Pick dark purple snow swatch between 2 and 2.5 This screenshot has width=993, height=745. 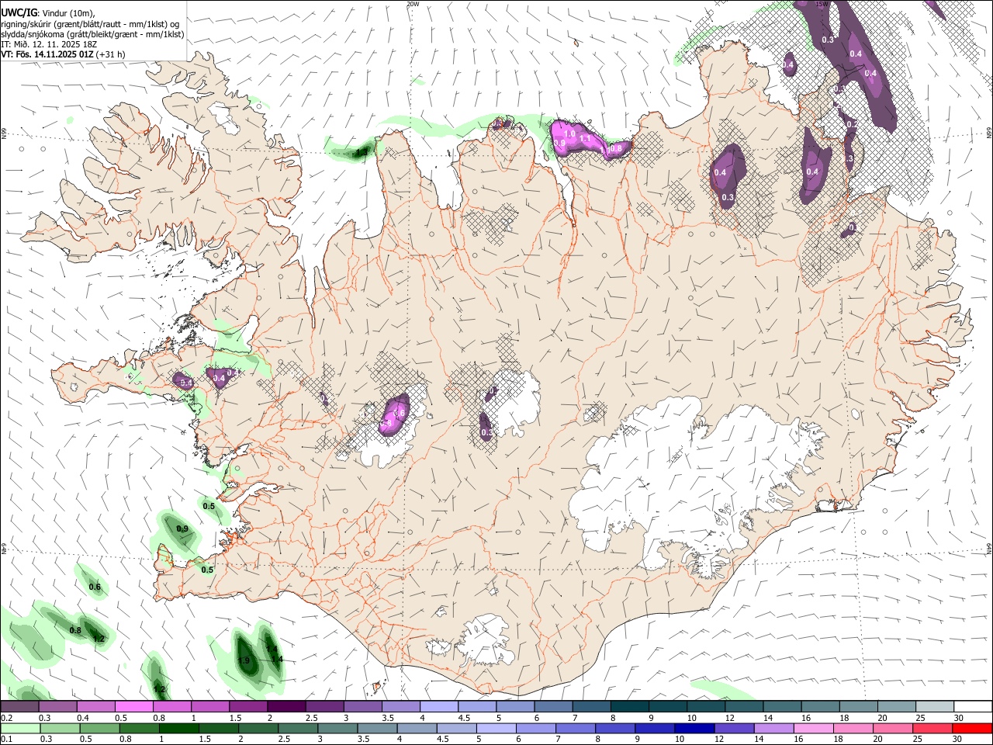click(285, 707)
